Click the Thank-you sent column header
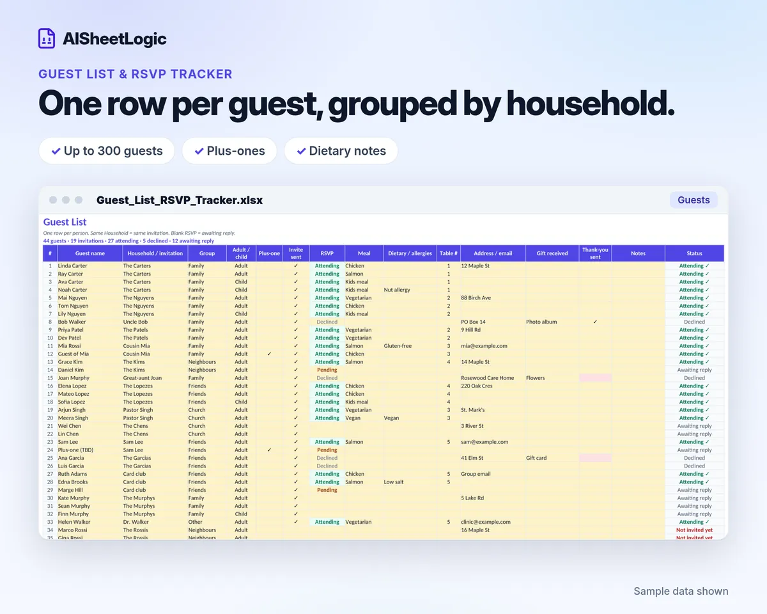Image resolution: width=767 pixels, height=614 pixels. tap(595, 253)
